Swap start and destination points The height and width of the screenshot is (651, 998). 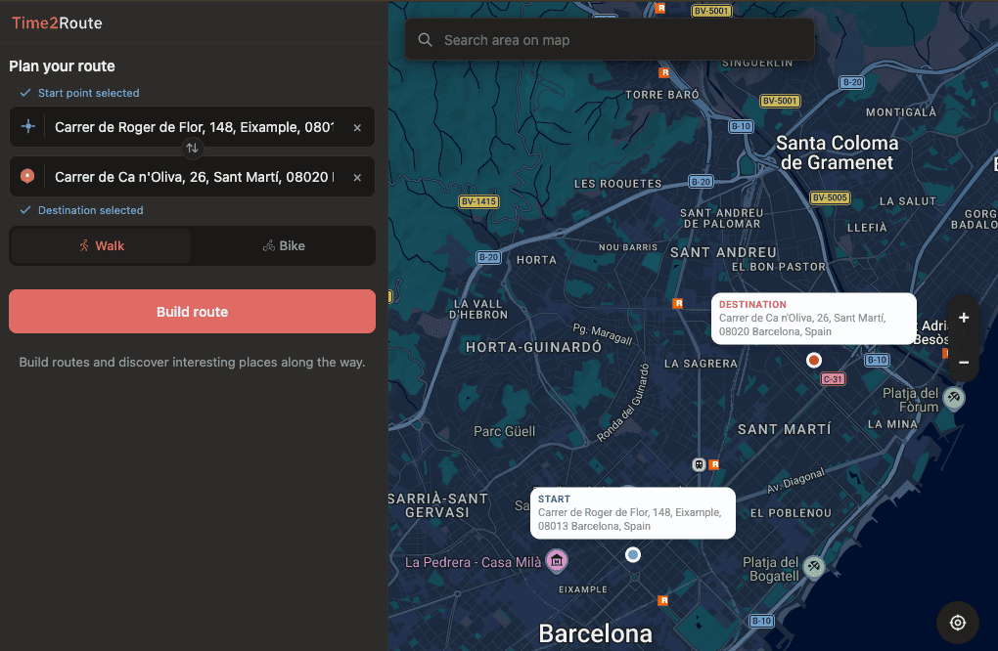coord(192,149)
